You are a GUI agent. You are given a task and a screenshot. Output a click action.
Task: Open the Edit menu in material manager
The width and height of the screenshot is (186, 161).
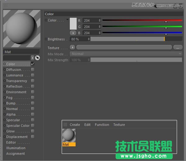87,125
